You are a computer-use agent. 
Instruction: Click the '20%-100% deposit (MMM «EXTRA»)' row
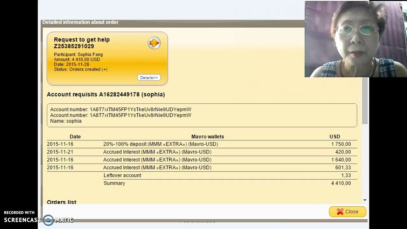(x=202, y=144)
